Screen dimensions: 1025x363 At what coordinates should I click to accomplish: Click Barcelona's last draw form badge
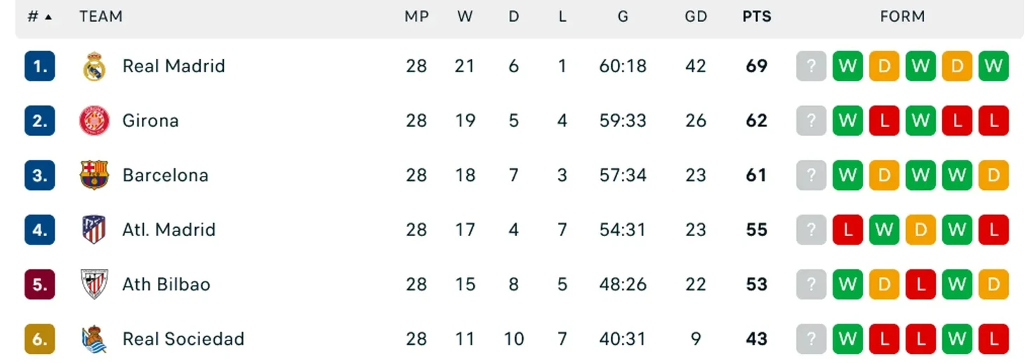tap(993, 175)
